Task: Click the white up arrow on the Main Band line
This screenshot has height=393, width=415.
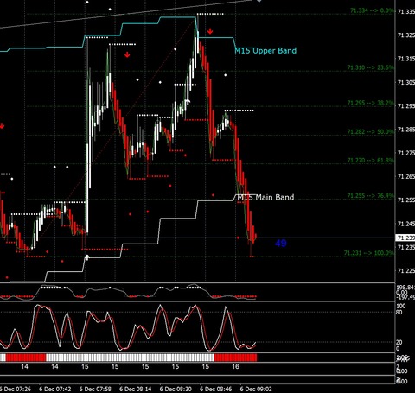Action: [87, 257]
